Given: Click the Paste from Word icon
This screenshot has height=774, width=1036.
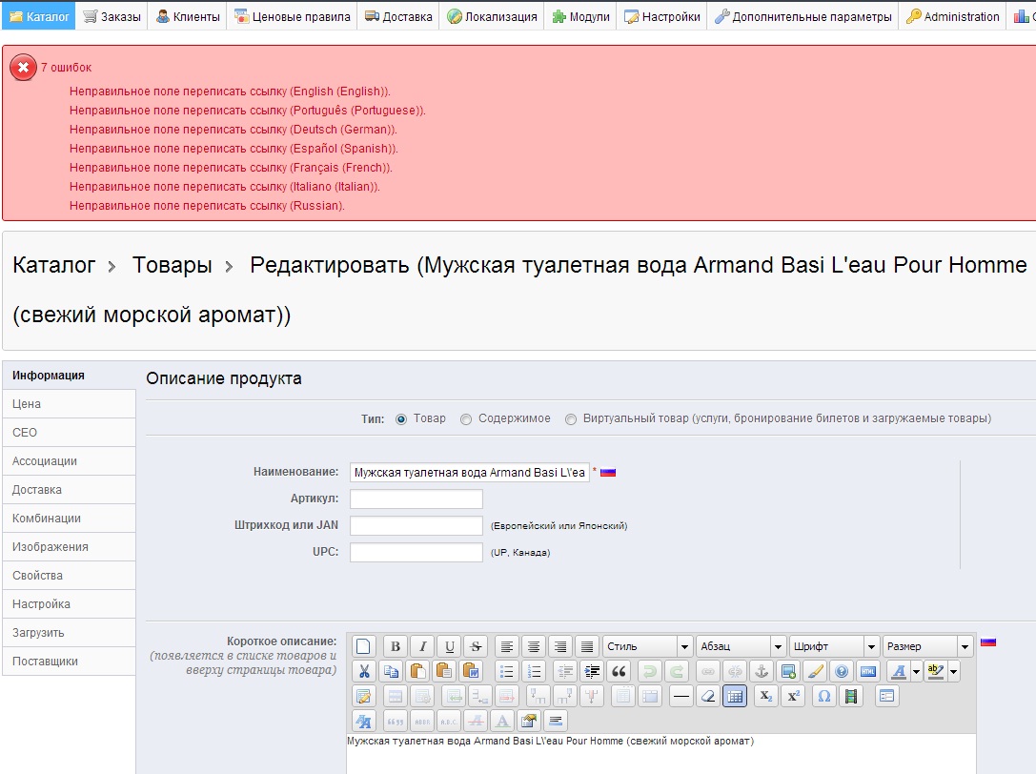Looking at the screenshot, I should pyautogui.click(x=471, y=672).
